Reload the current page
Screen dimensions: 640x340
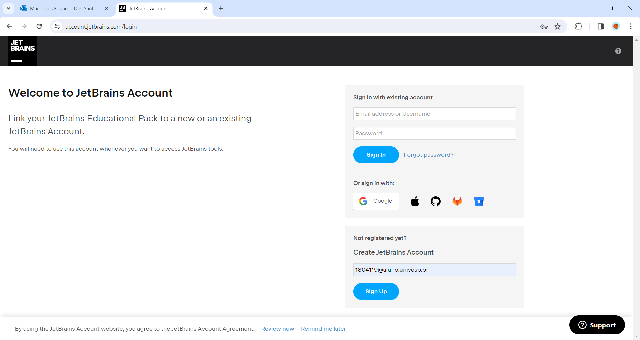click(x=39, y=26)
